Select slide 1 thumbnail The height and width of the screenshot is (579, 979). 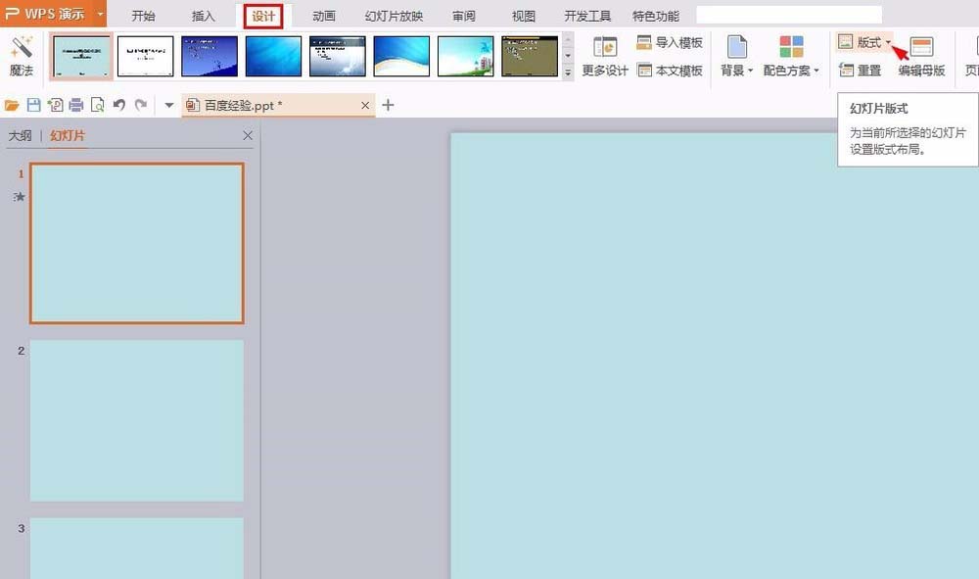coord(137,243)
